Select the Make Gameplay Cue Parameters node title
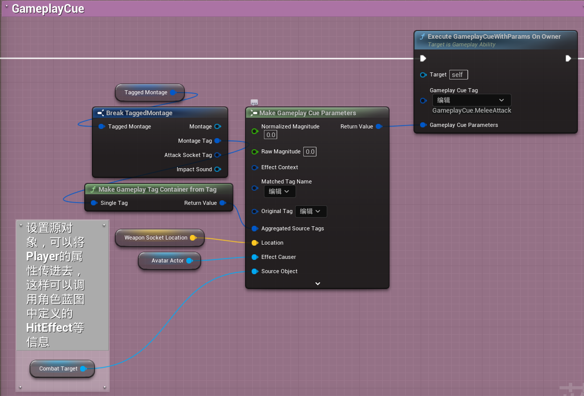Viewport: 584px width, 396px height. (307, 113)
